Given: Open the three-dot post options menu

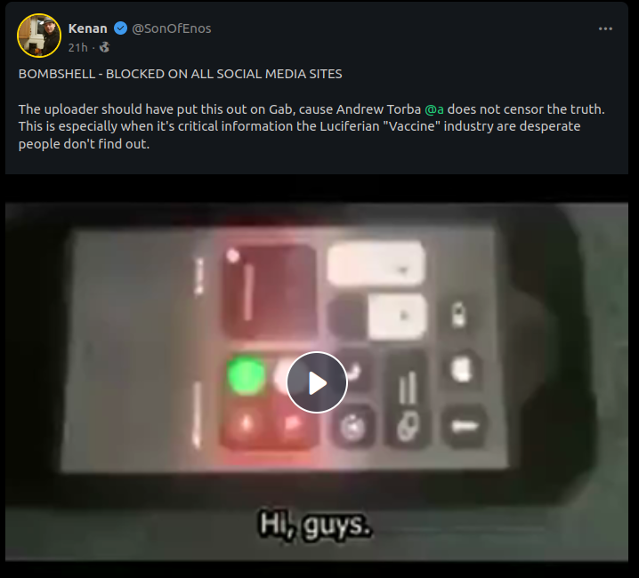Looking at the screenshot, I should tap(605, 28).
